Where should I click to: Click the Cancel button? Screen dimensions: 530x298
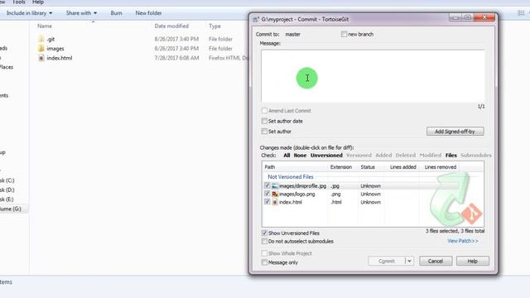coord(436,261)
